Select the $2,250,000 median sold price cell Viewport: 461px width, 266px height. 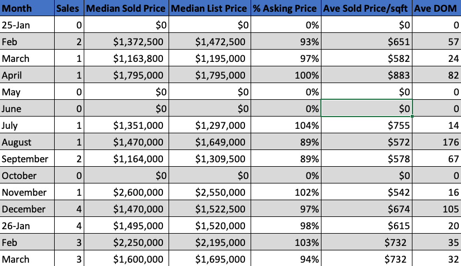[x=125, y=243]
